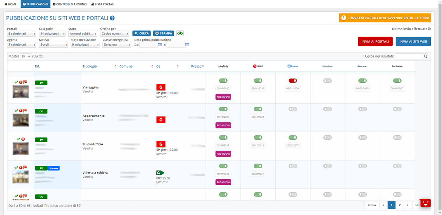Click green checkmark icon on Viareggina row
Image resolution: width=442 pixels, height=215 pixels.
[x=16, y=82]
